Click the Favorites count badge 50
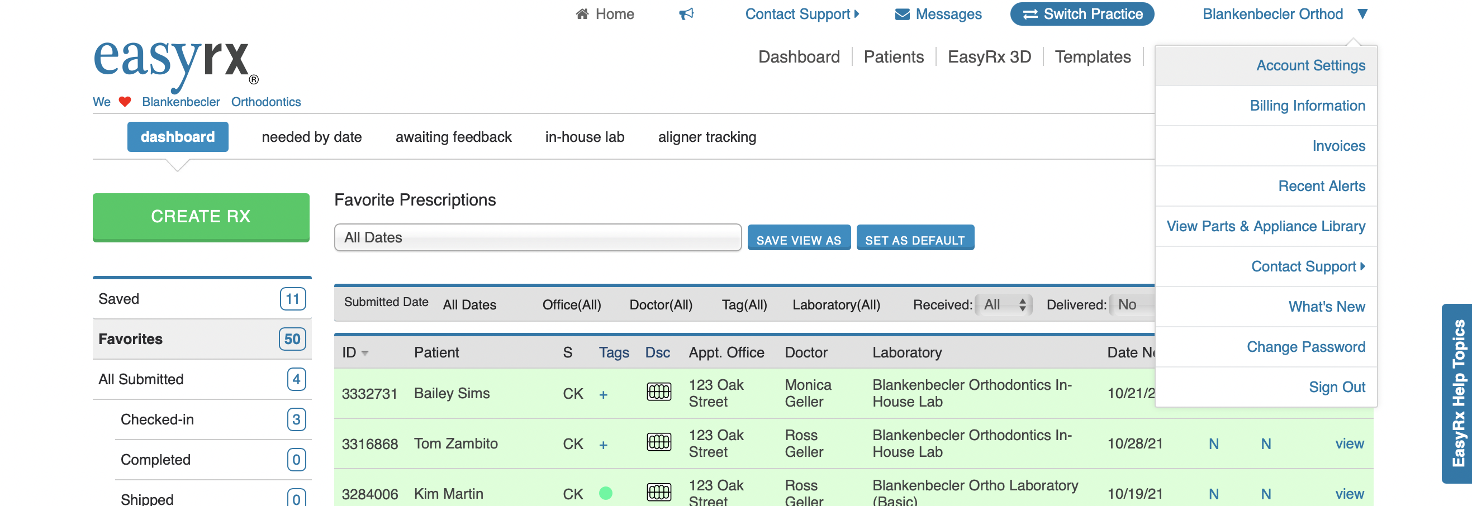 click(x=292, y=338)
